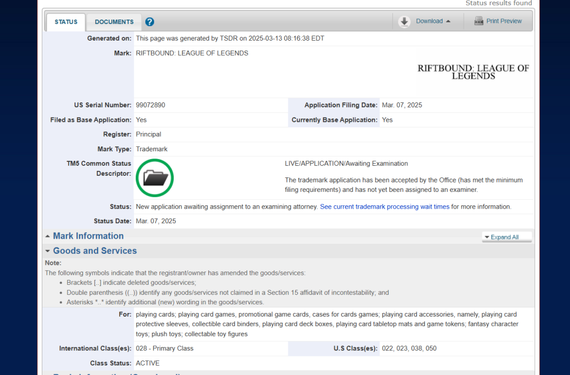Click the Filed as Base Application Yes value
Image resolution: width=570 pixels, height=375 pixels.
[x=141, y=120]
